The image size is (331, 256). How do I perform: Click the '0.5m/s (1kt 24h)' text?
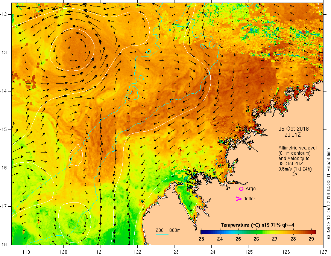295,169
